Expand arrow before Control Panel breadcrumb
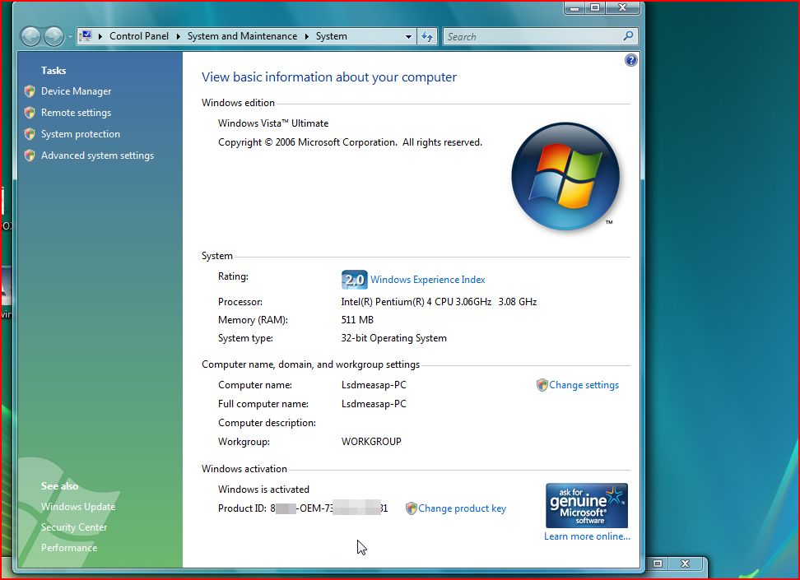This screenshot has width=800, height=580. coord(100,36)
